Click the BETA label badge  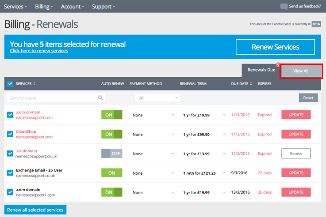(316, 24)
